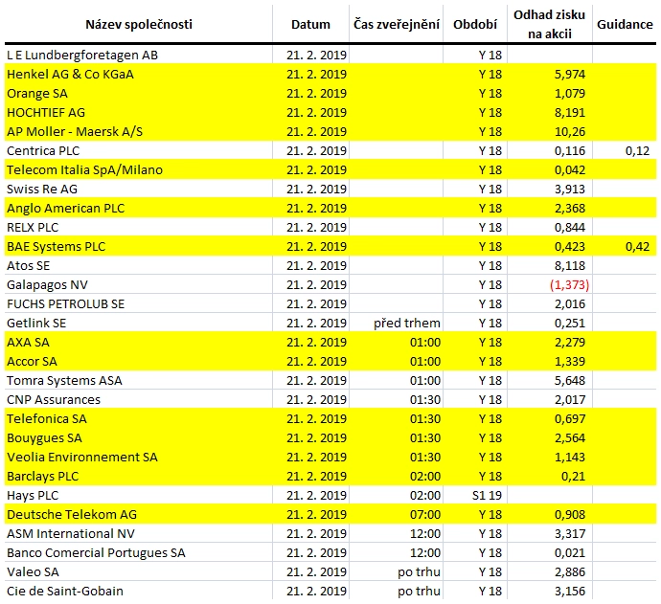Select the Cie de Saint-Gobain row name
Viewport: 661px width, 604px height.
coord(65,591)
